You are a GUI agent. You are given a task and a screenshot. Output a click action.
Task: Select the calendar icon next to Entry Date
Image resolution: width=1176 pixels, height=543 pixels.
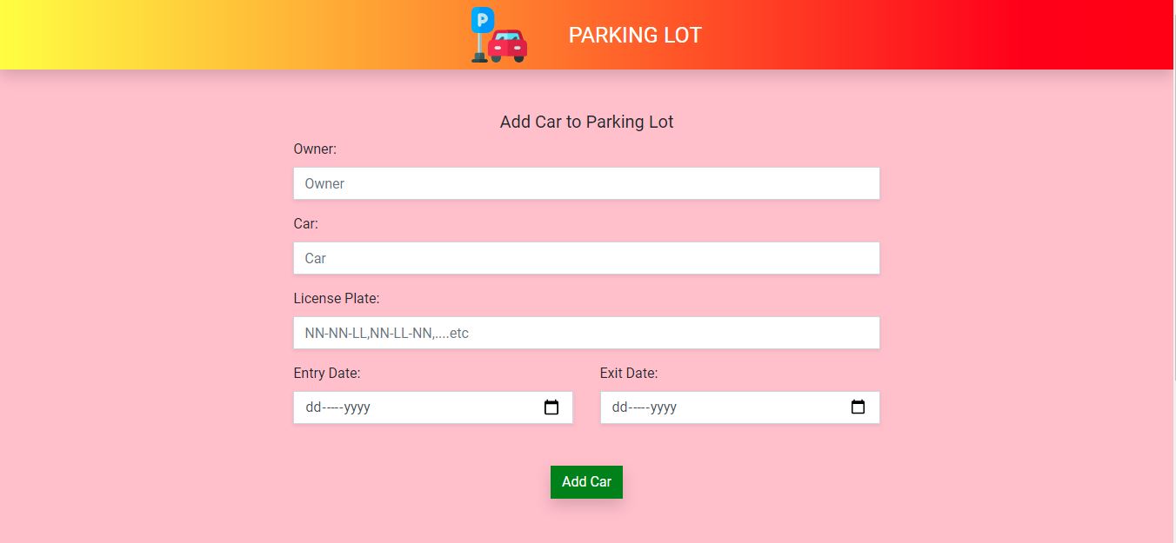coord(551,407)
